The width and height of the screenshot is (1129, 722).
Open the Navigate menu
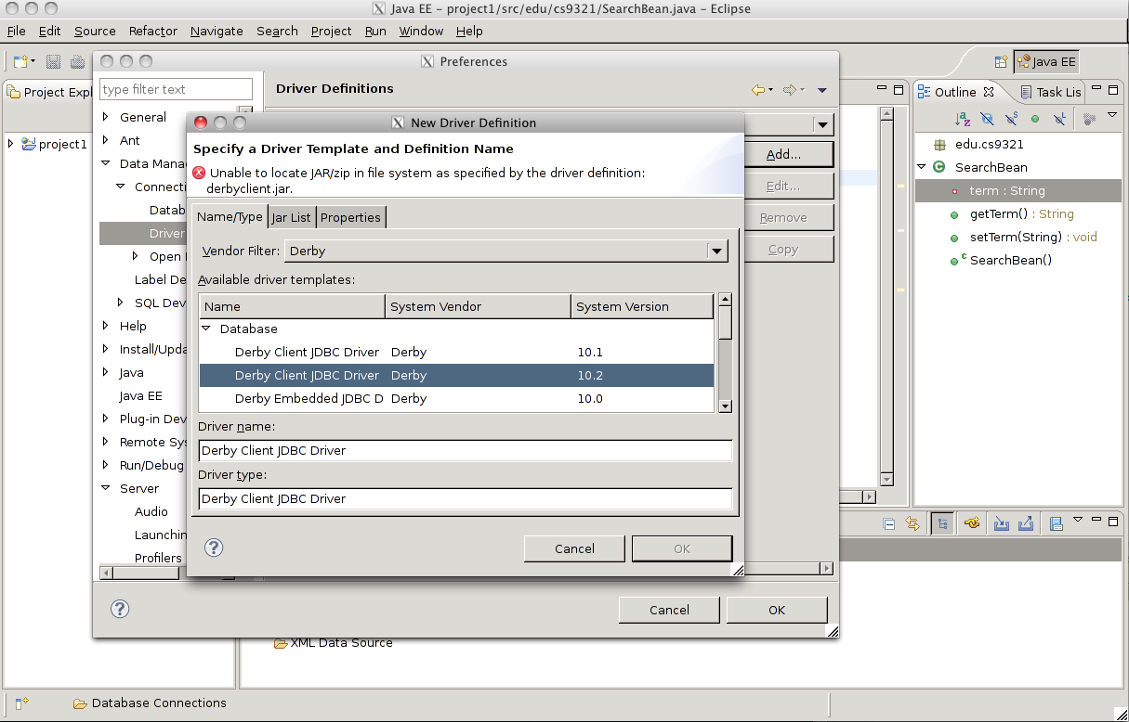tap(217, 31)
